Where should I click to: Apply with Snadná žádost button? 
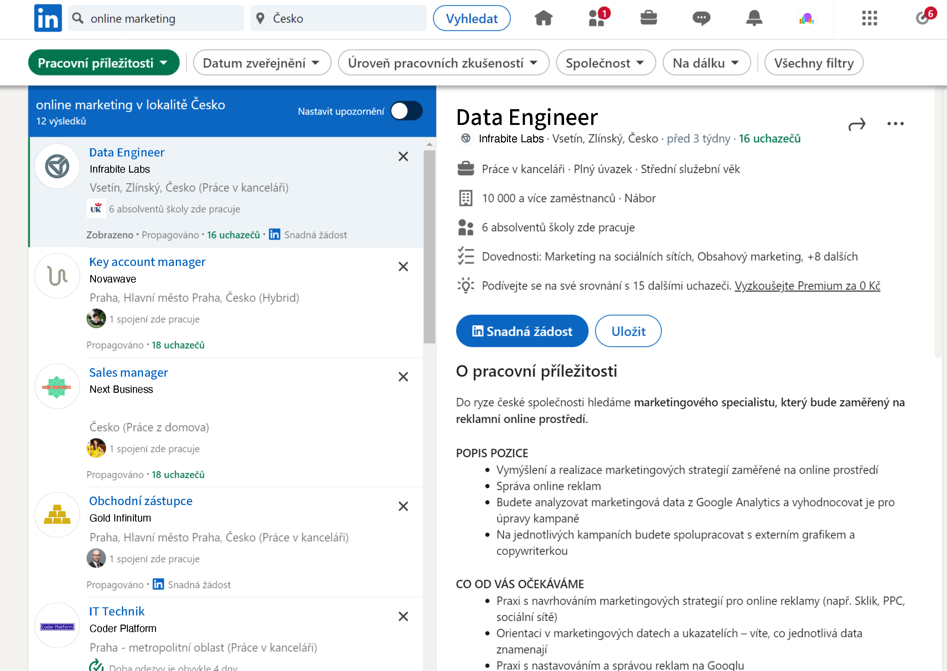pyautogui.click(x=522, y=331)
